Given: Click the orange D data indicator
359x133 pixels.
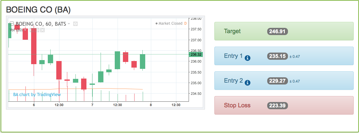Looking at the screenshot, I should coord(185,23).
